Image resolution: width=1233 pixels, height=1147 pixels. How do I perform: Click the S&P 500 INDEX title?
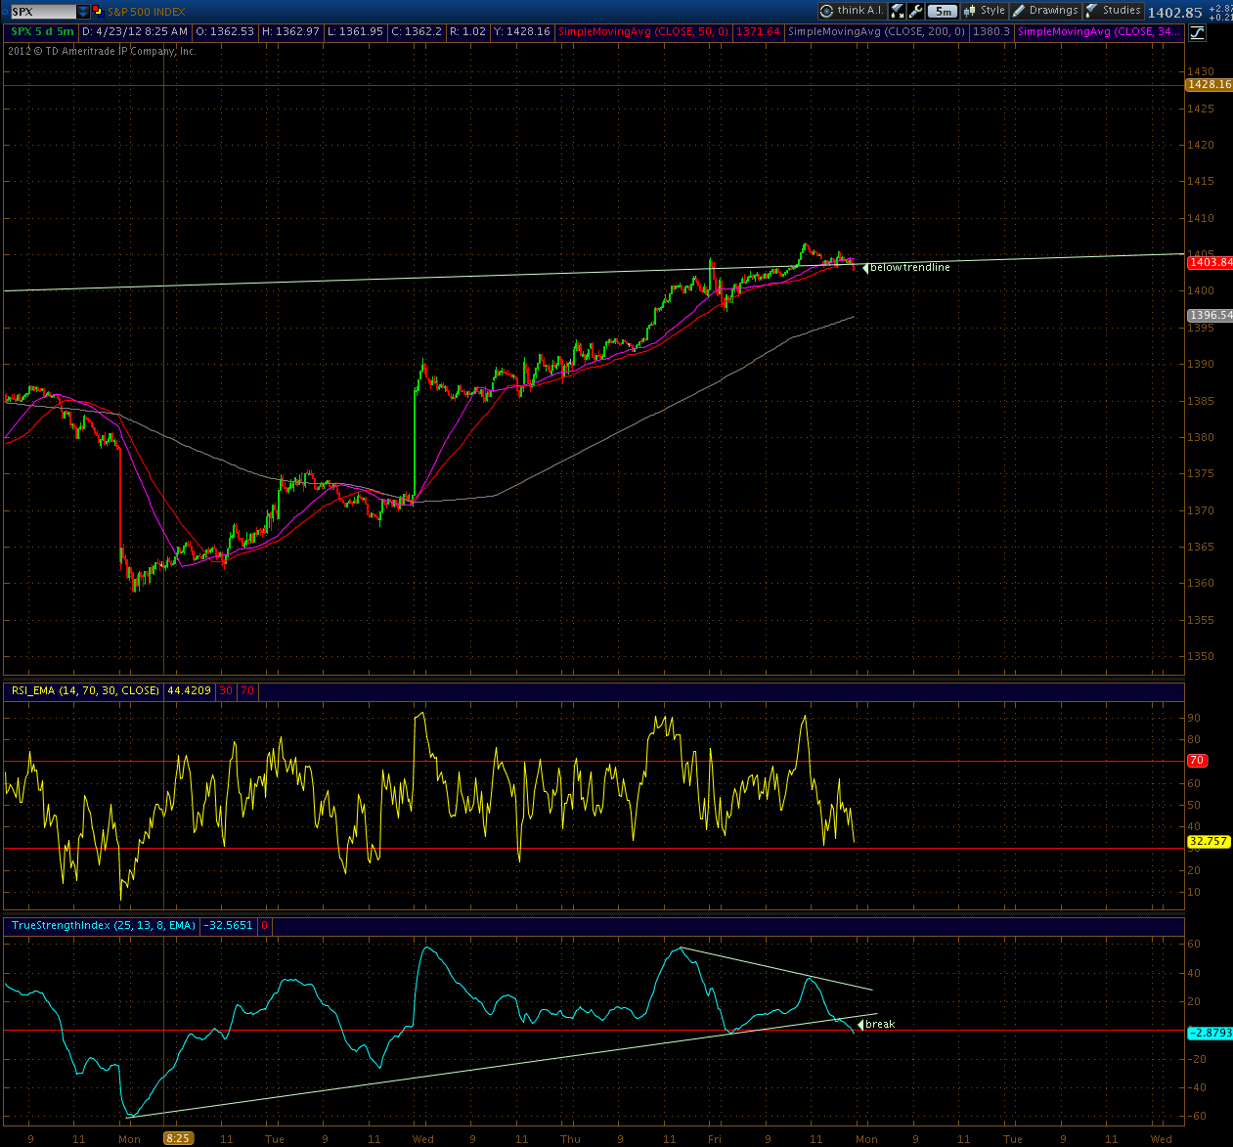pos(147,12)
